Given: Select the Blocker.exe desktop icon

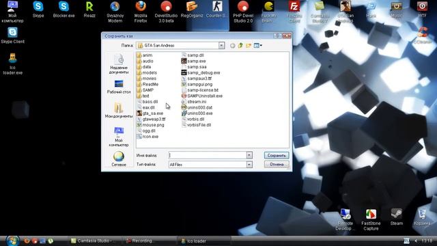Looking at the screenshot, I should (64, 10).
